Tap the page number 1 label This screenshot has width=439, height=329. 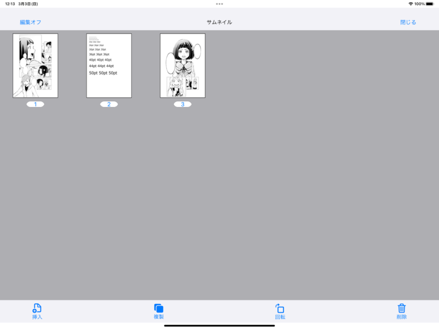(x=35, y=105)
